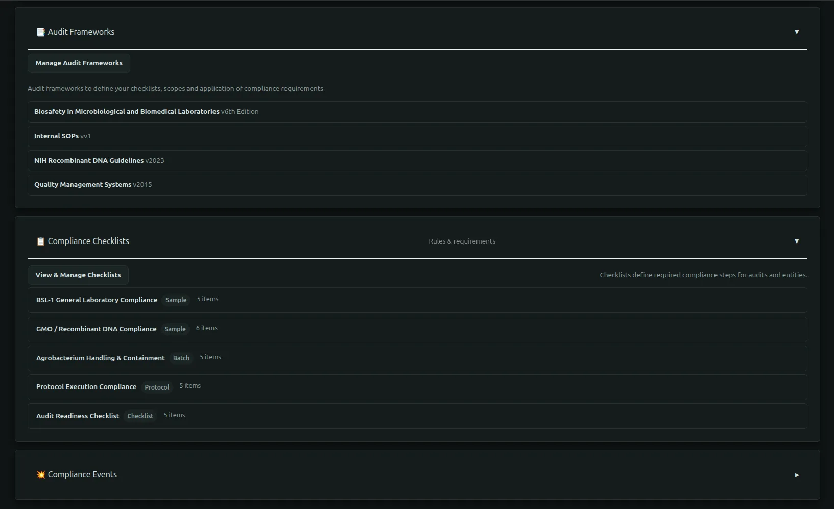Click '5 items' count on Protocol Execution
The height and width of the screenshot is (509, 834).
[x=190, y=386]
